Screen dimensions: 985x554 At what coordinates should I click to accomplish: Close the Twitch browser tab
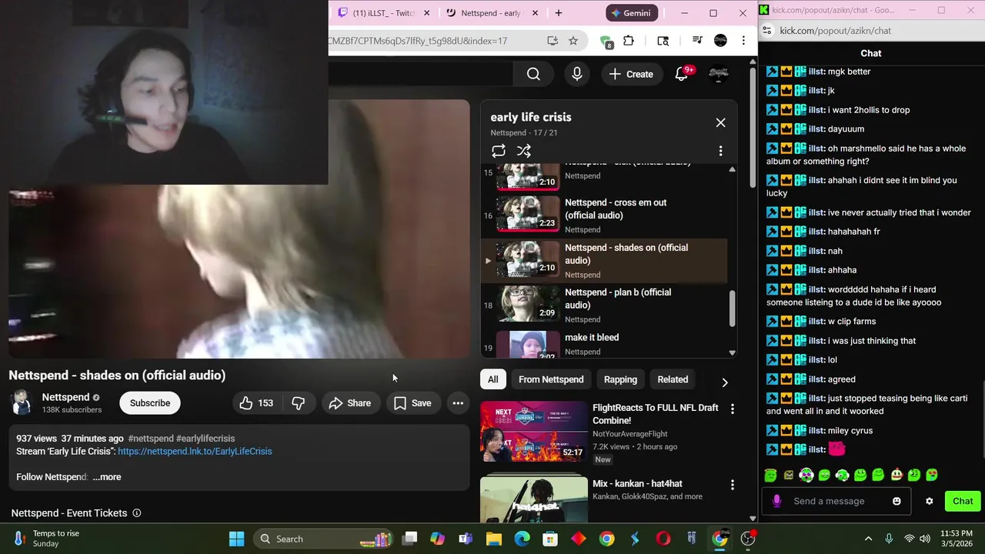click(426, 13)
